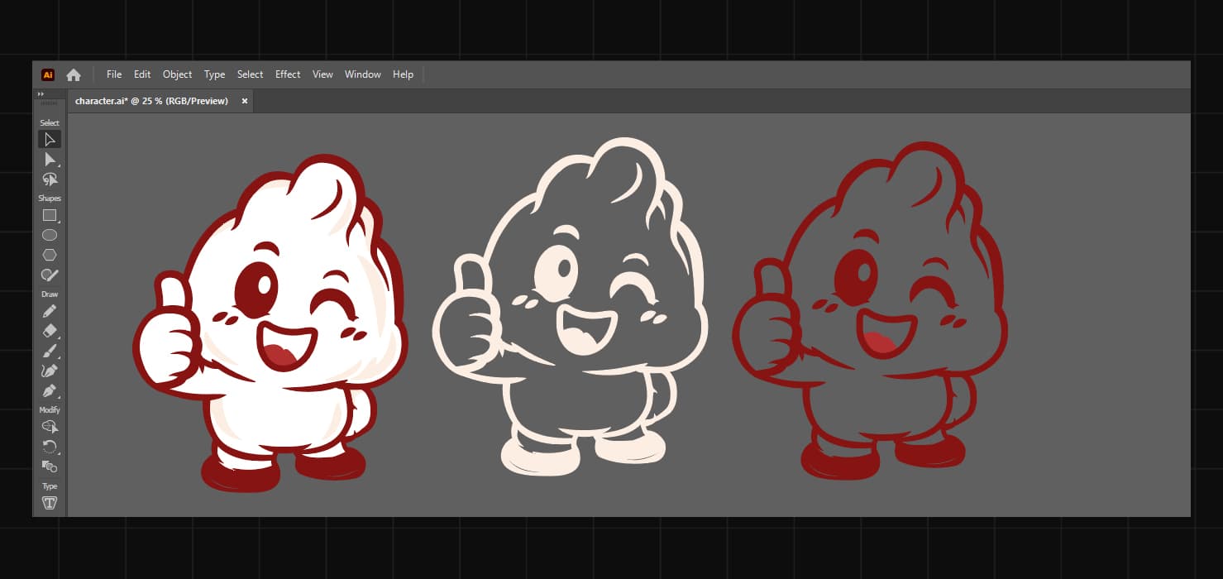Pick the Ellipse shape tool
This screenshot has width=1223, height=579.
50,235
